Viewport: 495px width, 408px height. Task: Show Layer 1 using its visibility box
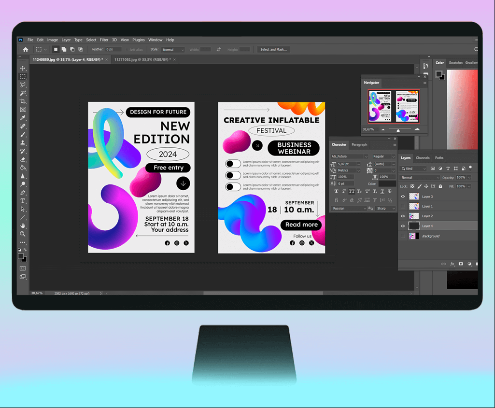point(403,206)
